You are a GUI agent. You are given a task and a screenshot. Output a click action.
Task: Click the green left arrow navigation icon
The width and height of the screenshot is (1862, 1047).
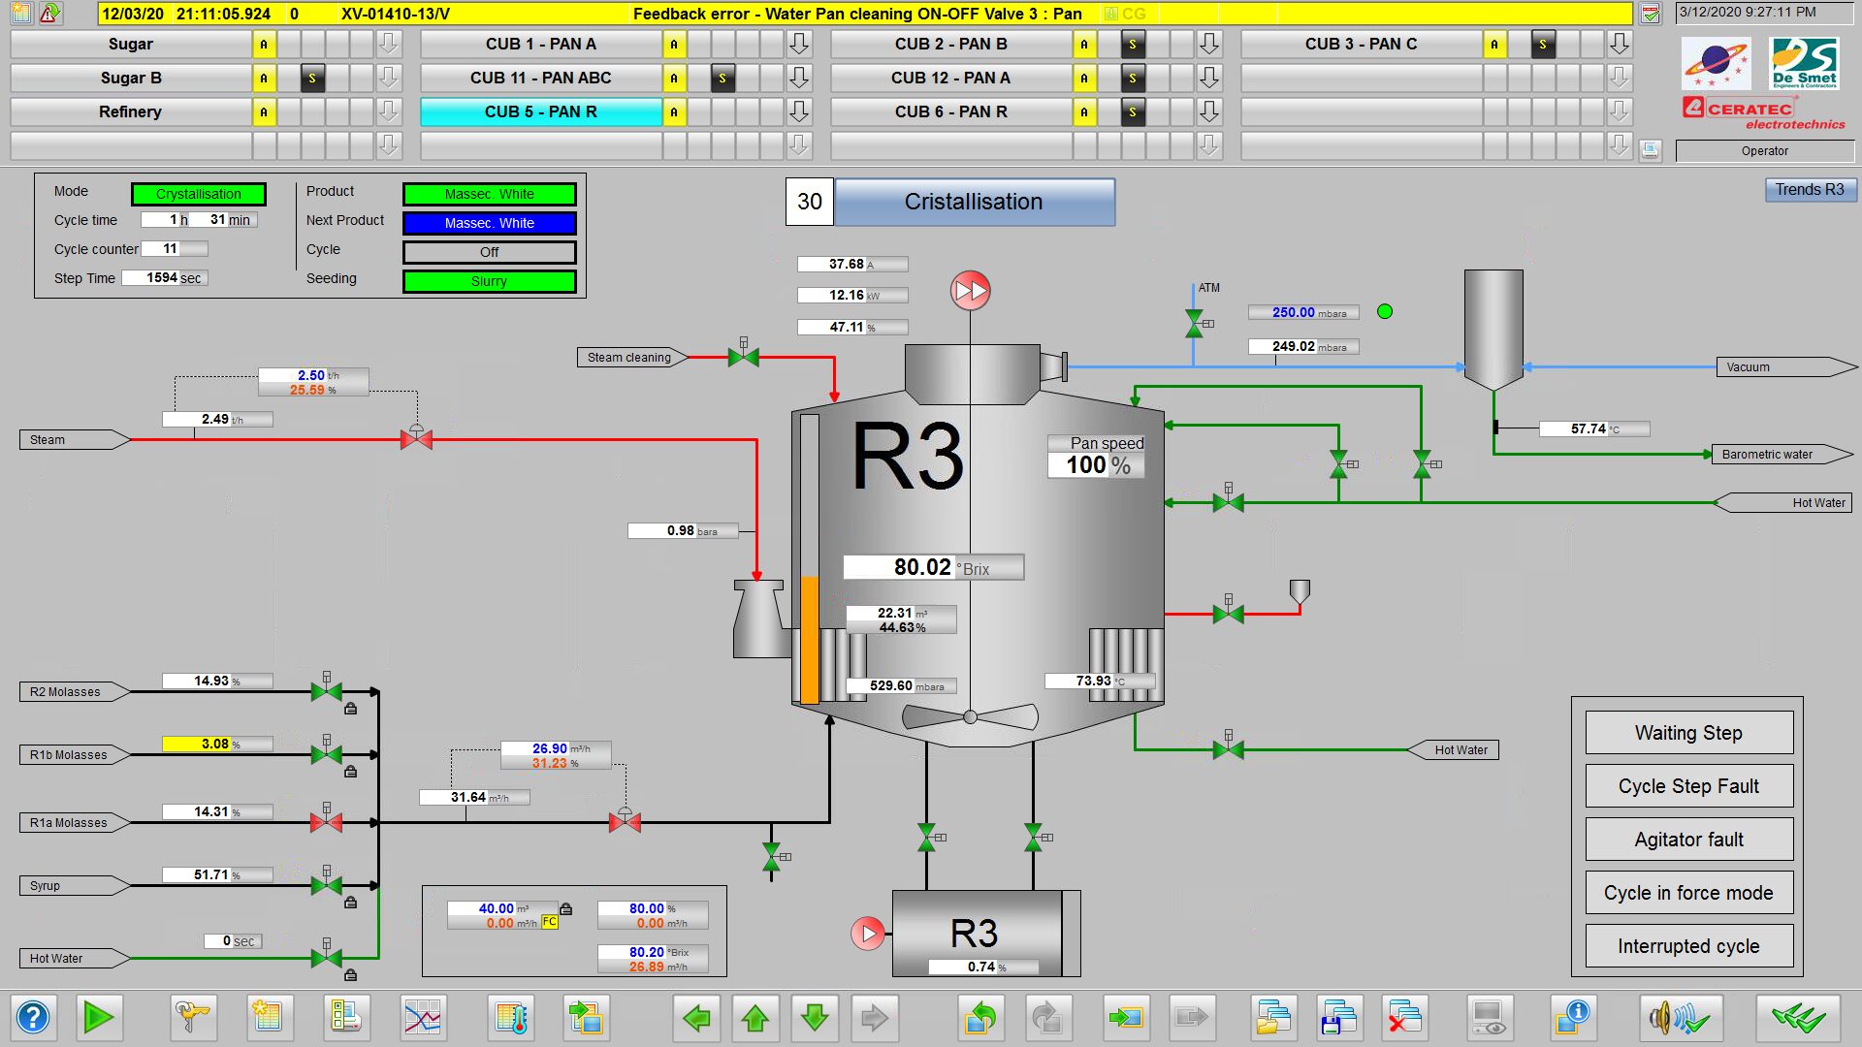[696, 1018]
